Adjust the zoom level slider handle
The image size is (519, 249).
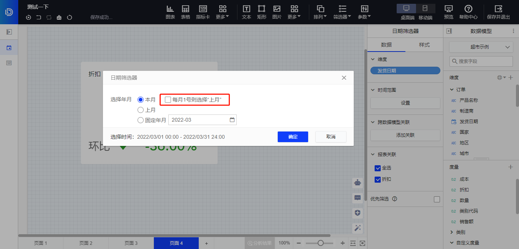pyautogui.click(x=321, y=243)
